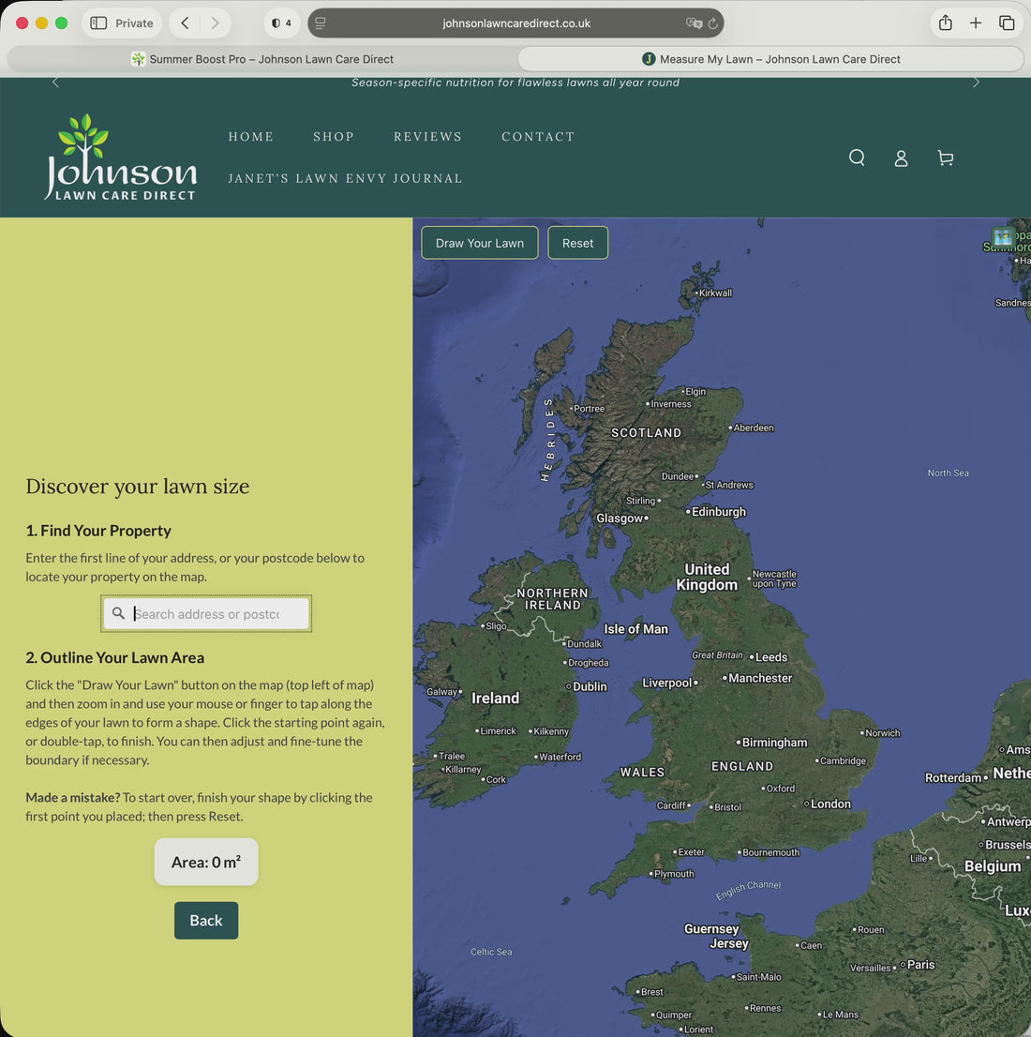This screenshot has height=1037, width=1031.
Task: Click the Back button
Action: click(x=206, y=920)
